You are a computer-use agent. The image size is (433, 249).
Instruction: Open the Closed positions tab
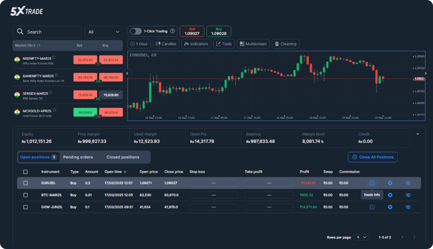[123, 157]
